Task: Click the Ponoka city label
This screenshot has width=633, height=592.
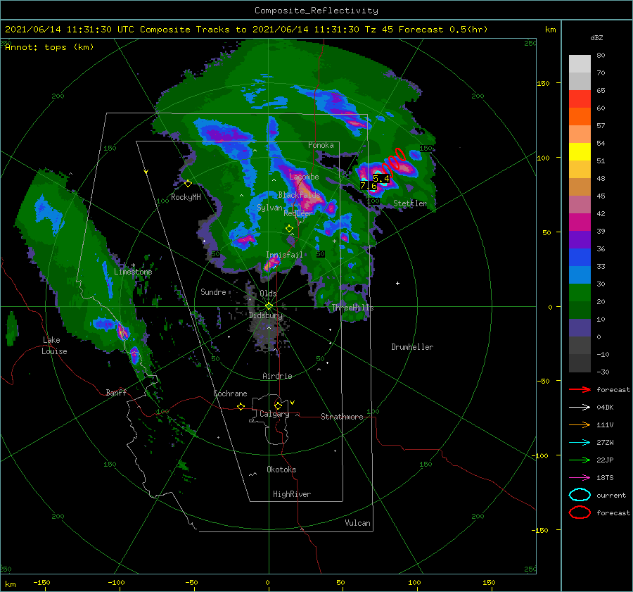Action: (x=321, y=145)
